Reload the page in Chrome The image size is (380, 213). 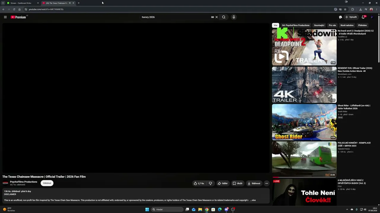(x=14, y=9)
